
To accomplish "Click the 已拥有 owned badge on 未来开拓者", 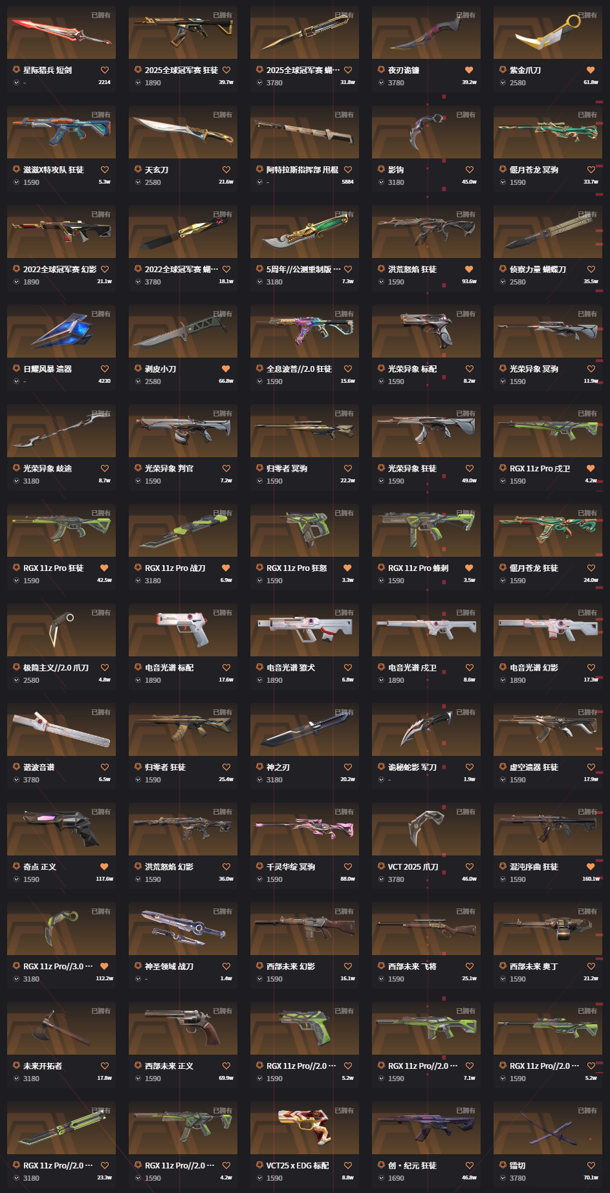I will click(101, 1011).
